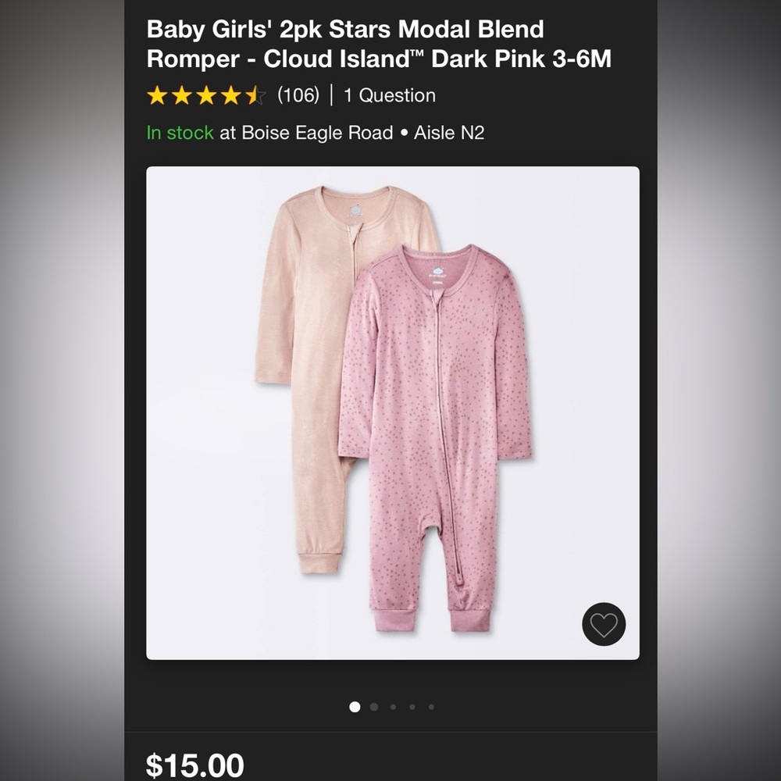
Task: View the 106 customer ratings
Action: 298,95
